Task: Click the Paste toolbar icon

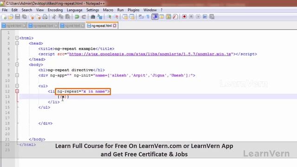Action: [x=68, y=17]
